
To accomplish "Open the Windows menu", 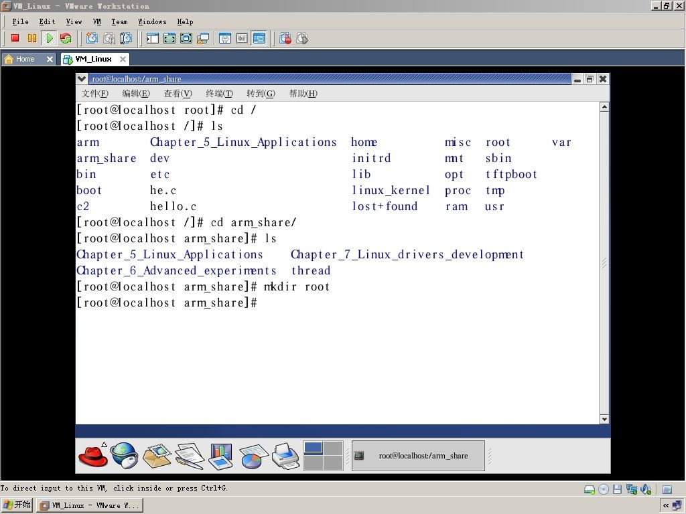I will (152, 22).
